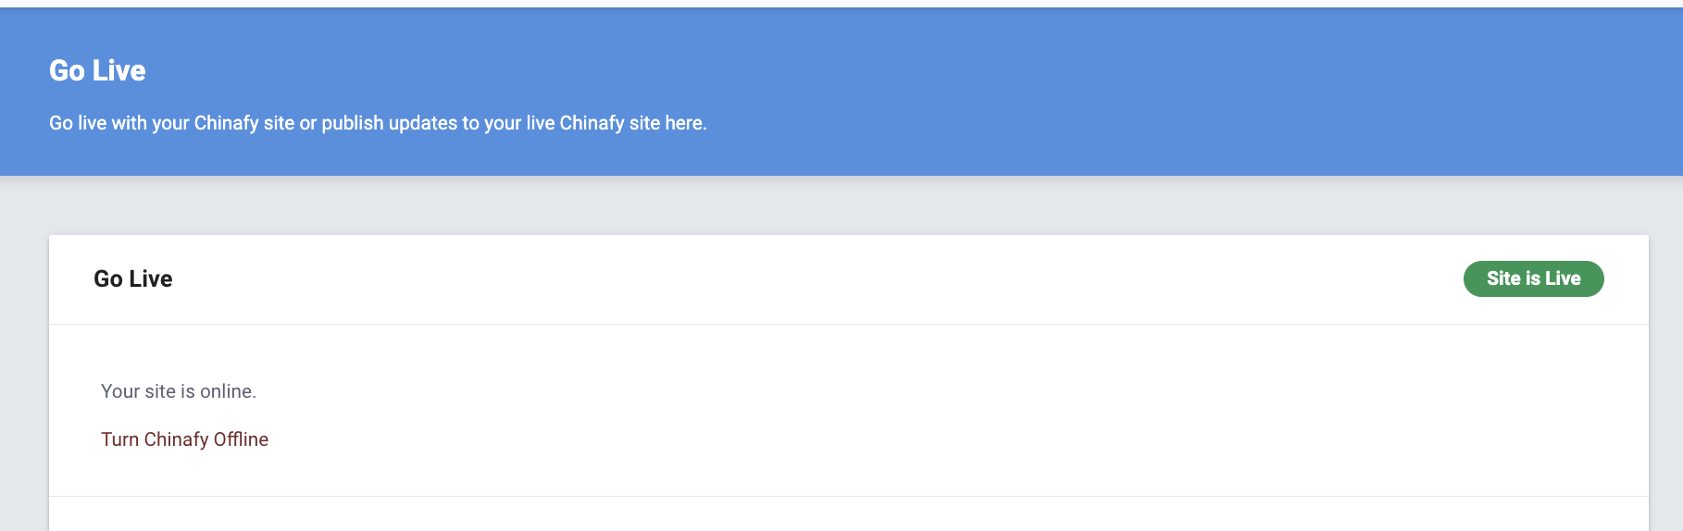The width and height of the screenshot is (1683, 531).
Task: Click 'Go live with your Chinafy site' text
Action: [x=171, y=123]
